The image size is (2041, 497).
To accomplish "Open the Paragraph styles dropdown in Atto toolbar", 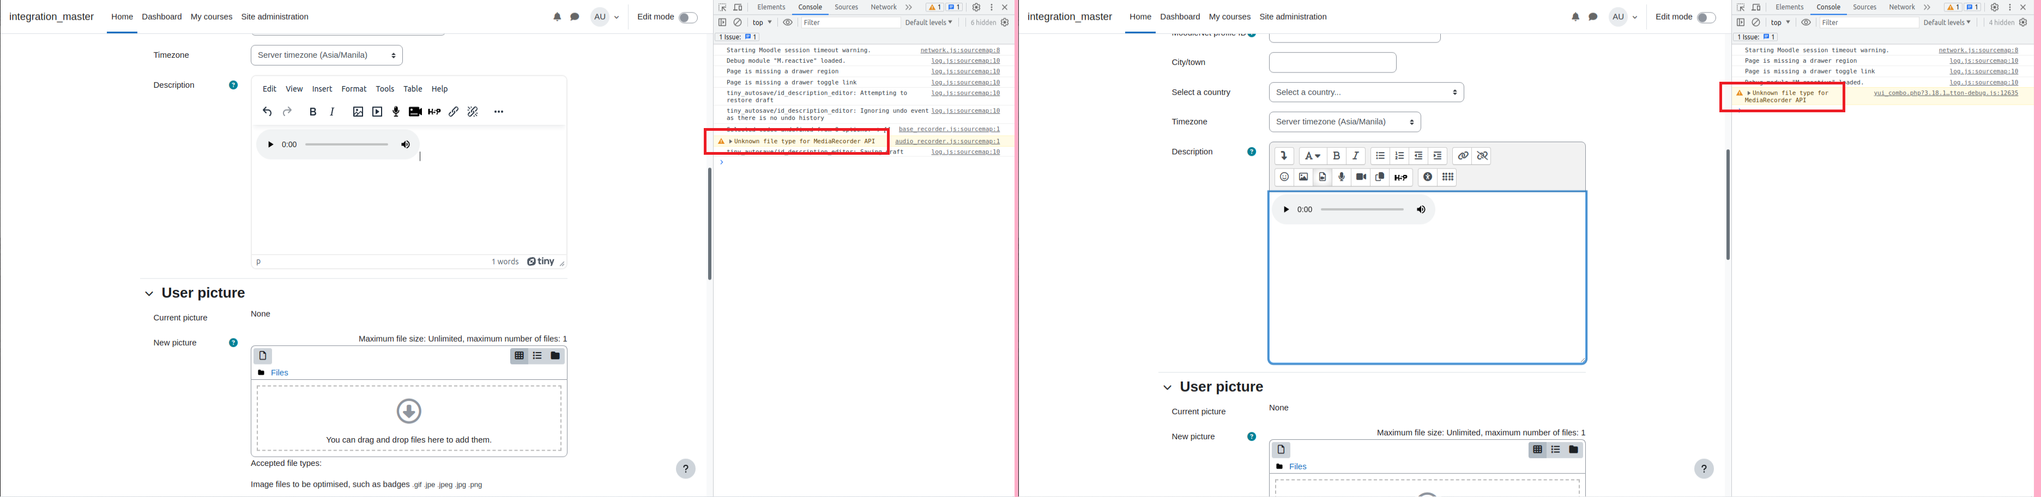I will [x=1312, y=156].
